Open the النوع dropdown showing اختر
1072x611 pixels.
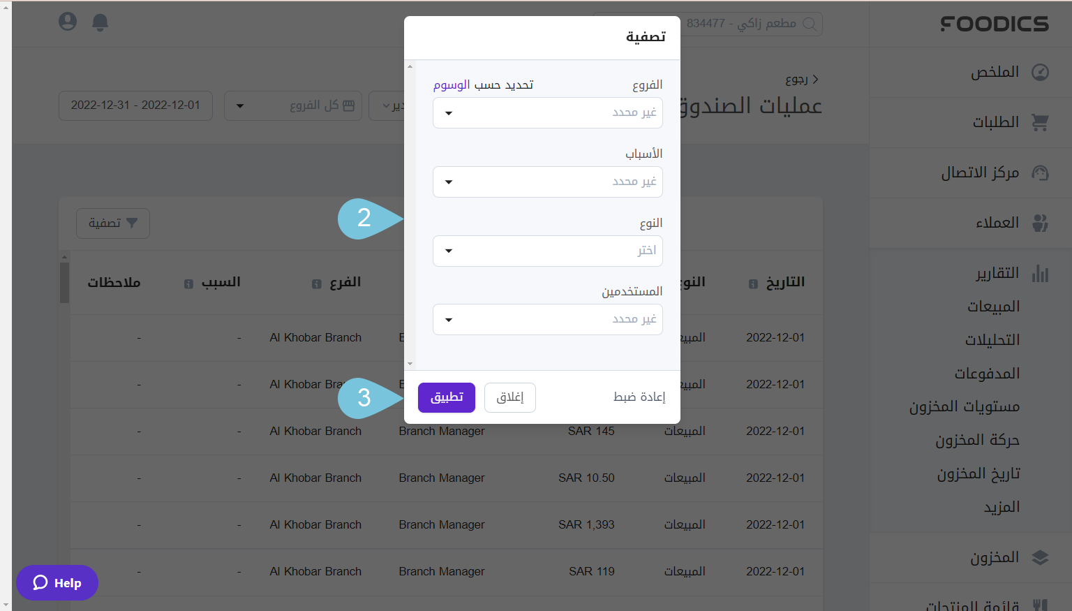point(547,251)
